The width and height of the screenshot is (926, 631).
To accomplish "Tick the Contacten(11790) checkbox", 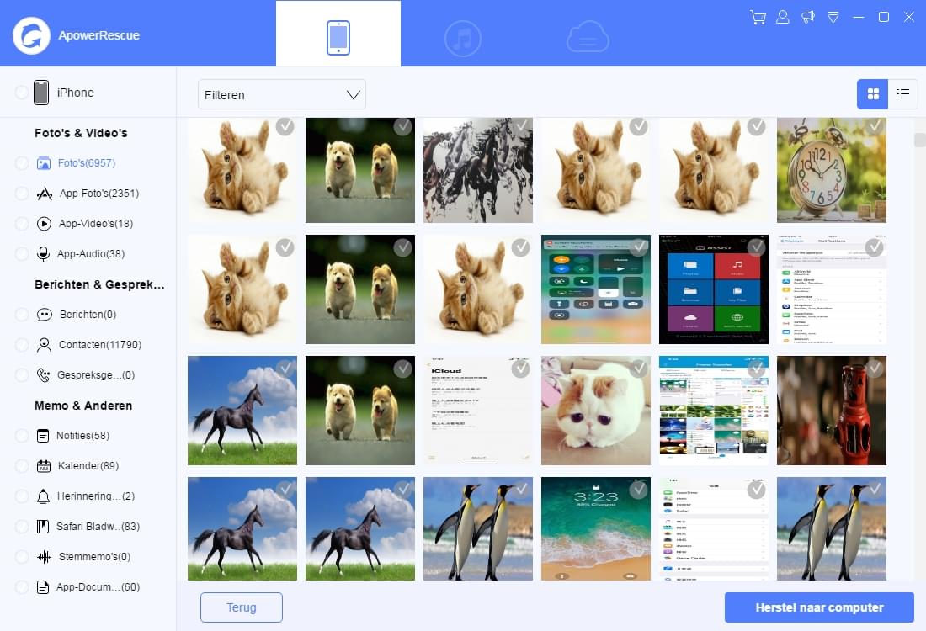I will (22, 345).
